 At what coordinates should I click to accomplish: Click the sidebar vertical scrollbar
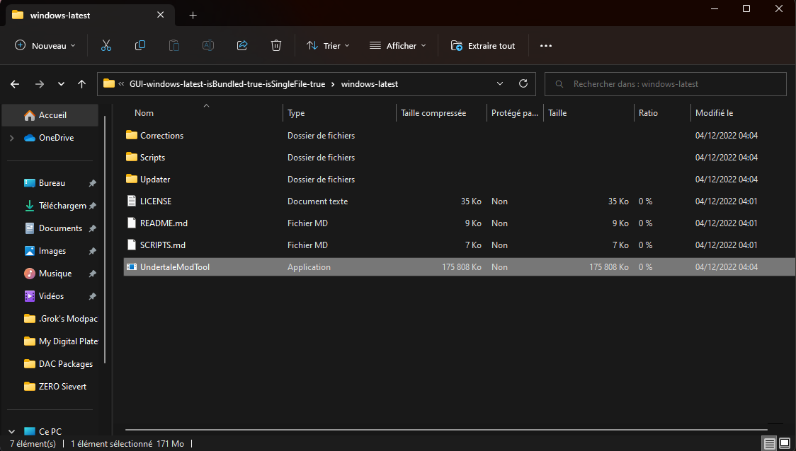pos(105,239)
